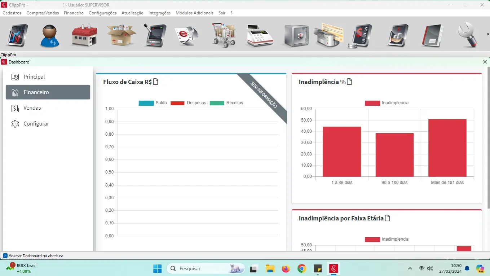Click the Receitas green legend swatch
This screenshot has height=276, width=490.
pyautogui.click(x=217, y=103)
